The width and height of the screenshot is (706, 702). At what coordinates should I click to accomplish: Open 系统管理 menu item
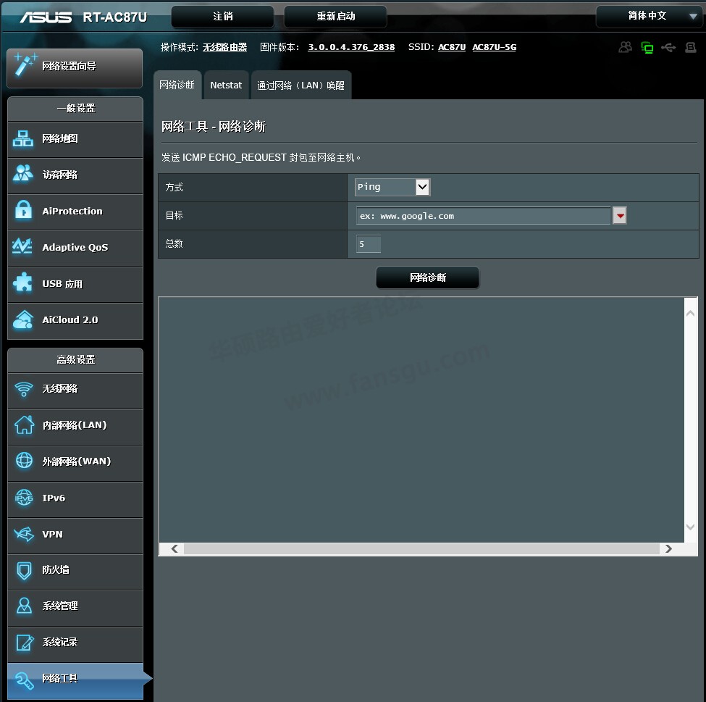pyautogui.click(x=75, y=608)
